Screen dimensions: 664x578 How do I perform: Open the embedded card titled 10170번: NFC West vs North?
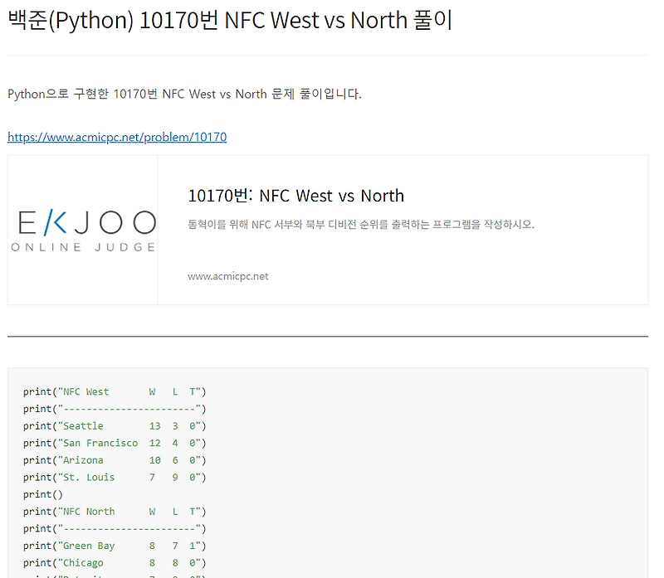click(296, 196)
